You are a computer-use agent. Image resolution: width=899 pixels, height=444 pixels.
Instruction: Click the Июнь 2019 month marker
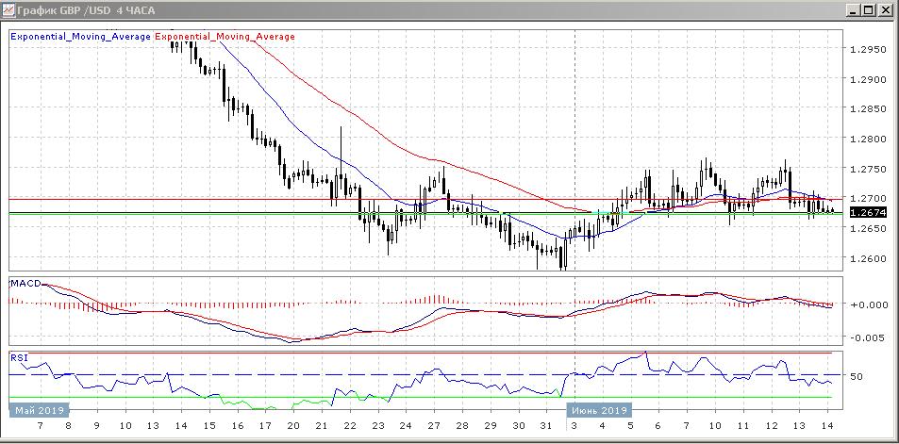click(x=598, y=410)
